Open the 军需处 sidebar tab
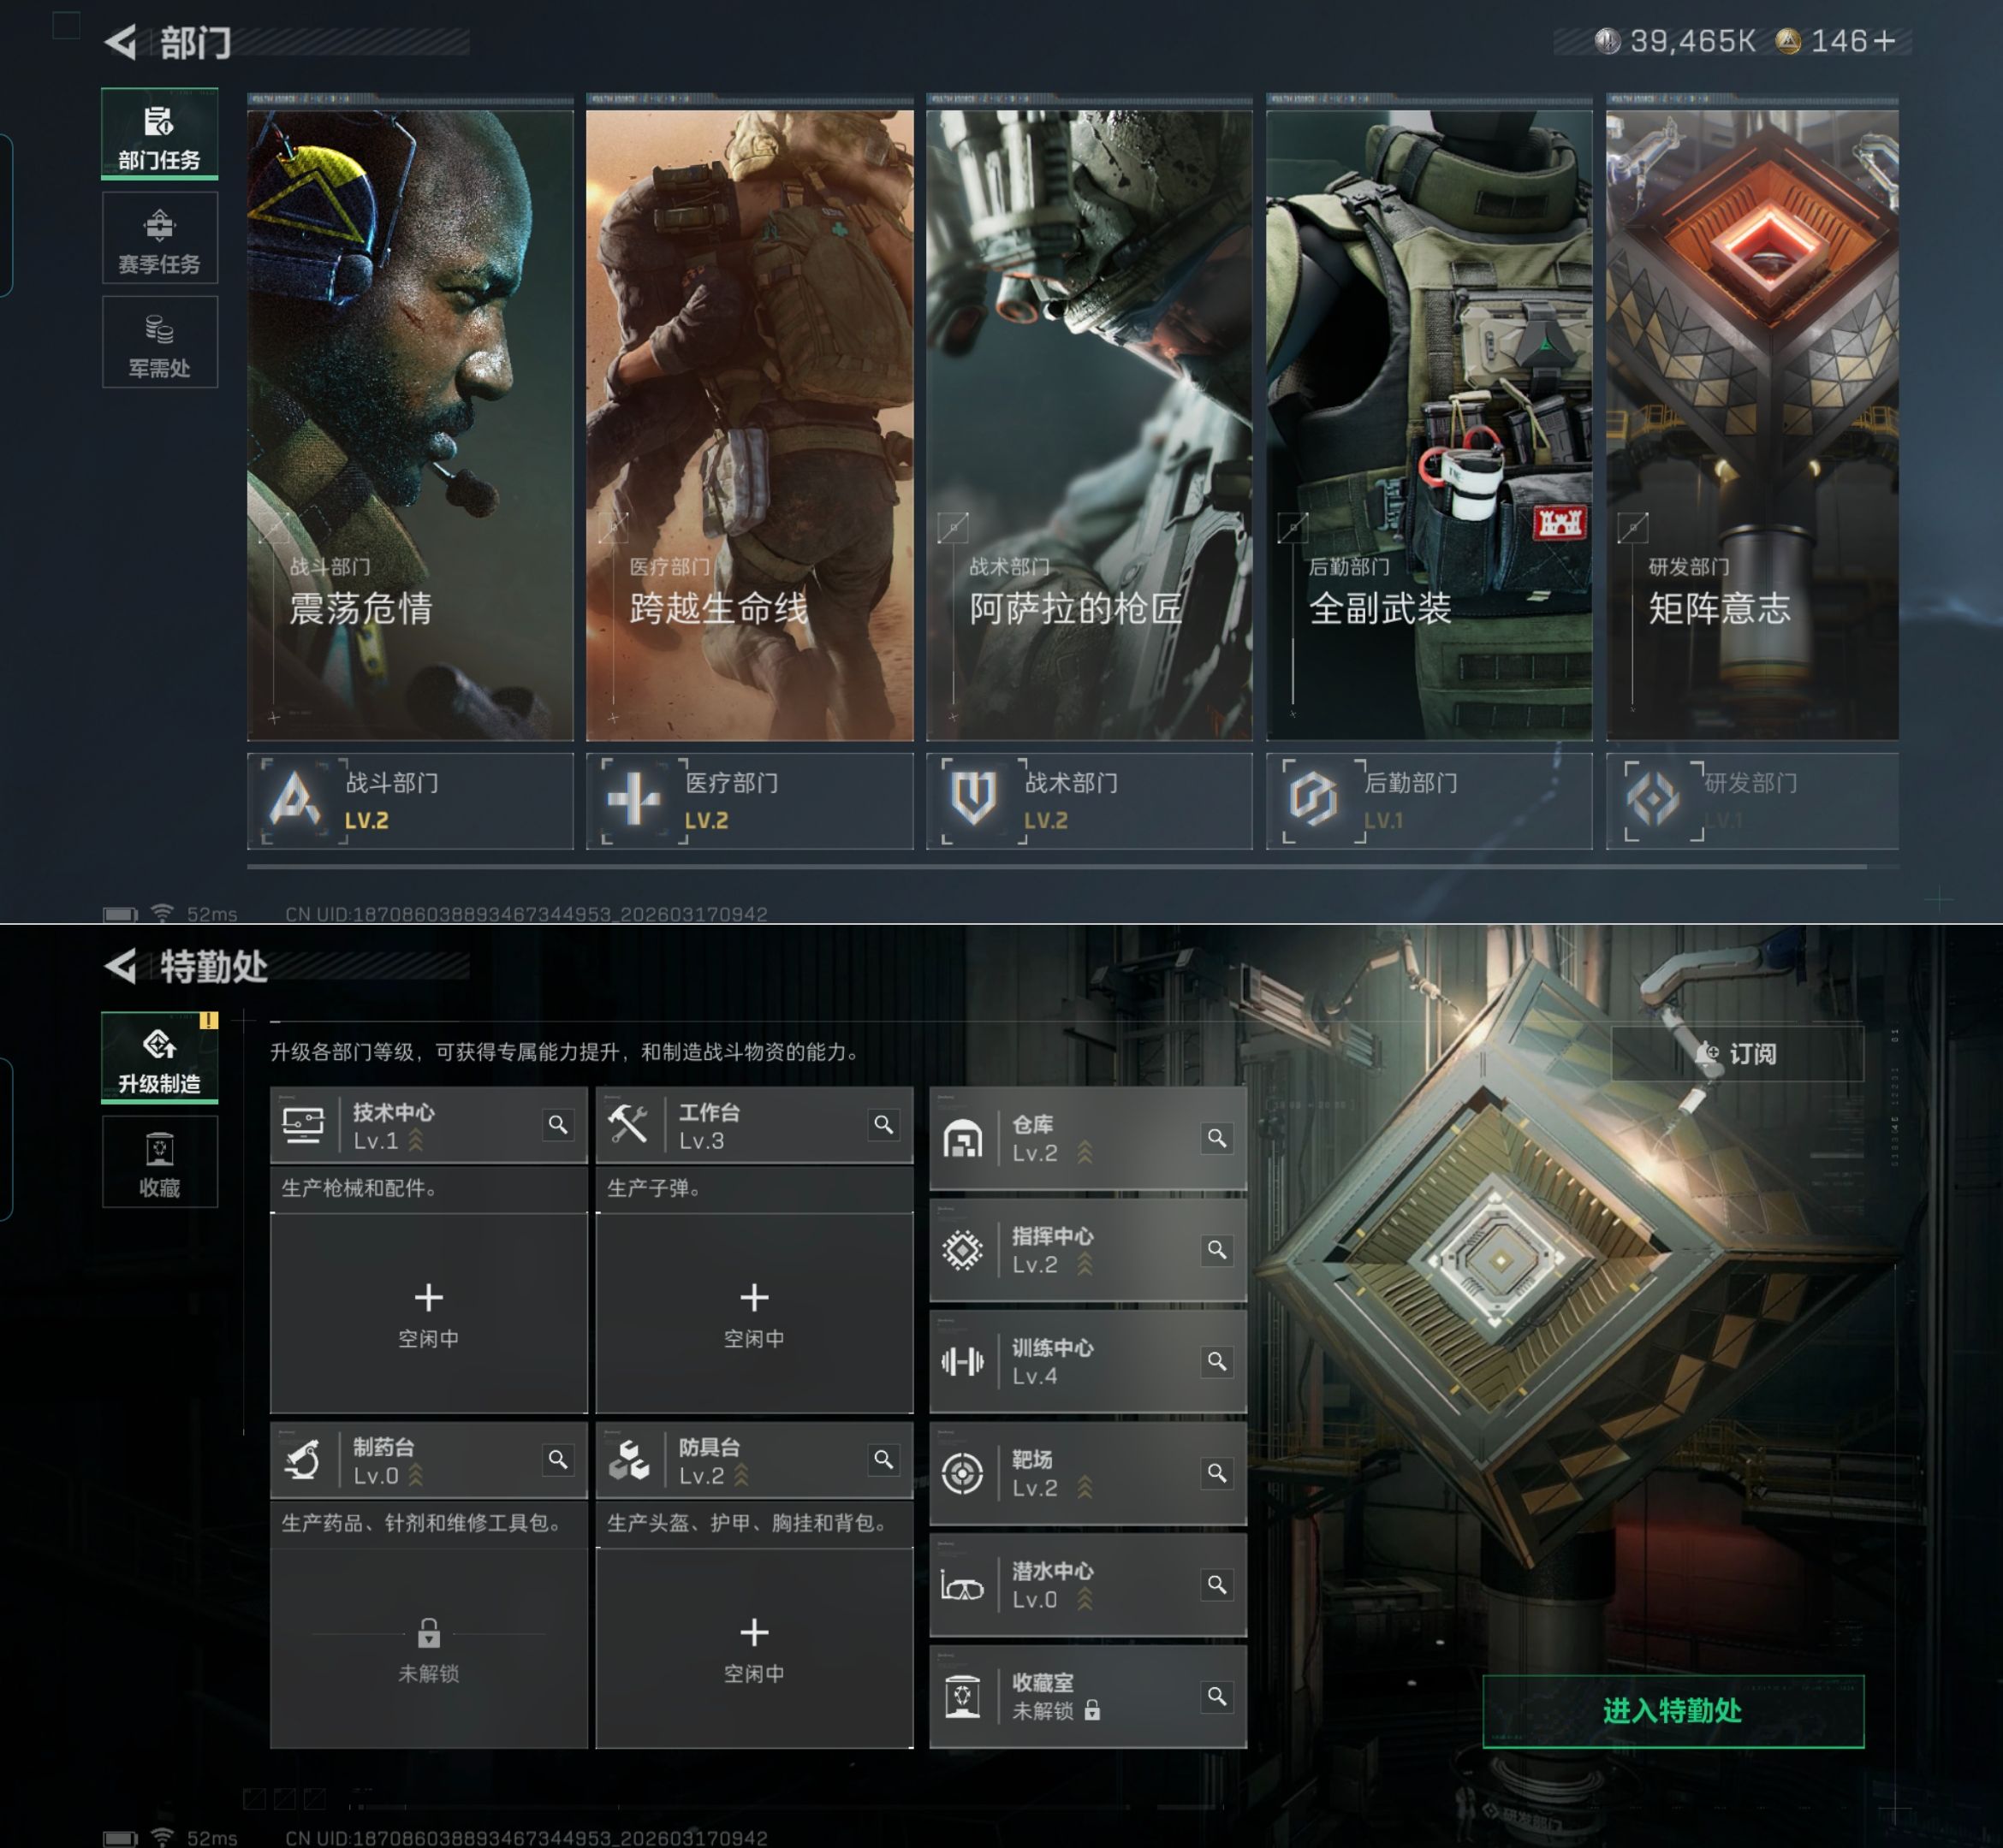This screenshot has height=1848, width=2003. (x=159, y=343)
